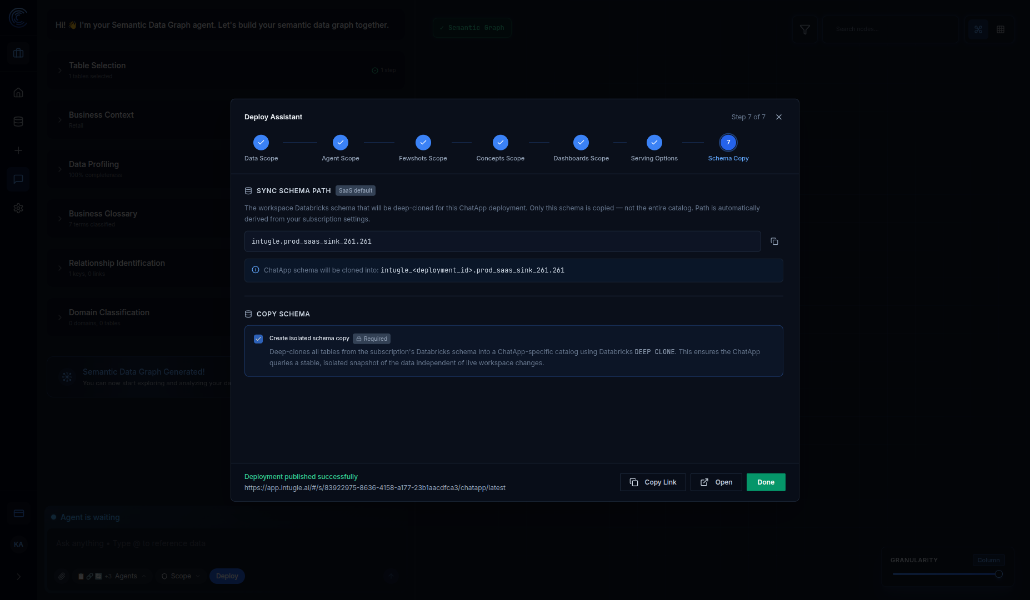
Task: Click the Deploy button in chat bar
Action: pyautogui.click(x=227, y=576)
